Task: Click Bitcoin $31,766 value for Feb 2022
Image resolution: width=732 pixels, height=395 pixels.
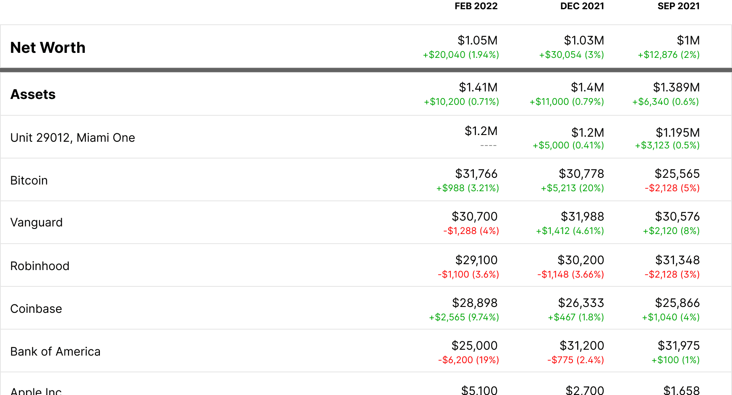Action: click(476, 174)
